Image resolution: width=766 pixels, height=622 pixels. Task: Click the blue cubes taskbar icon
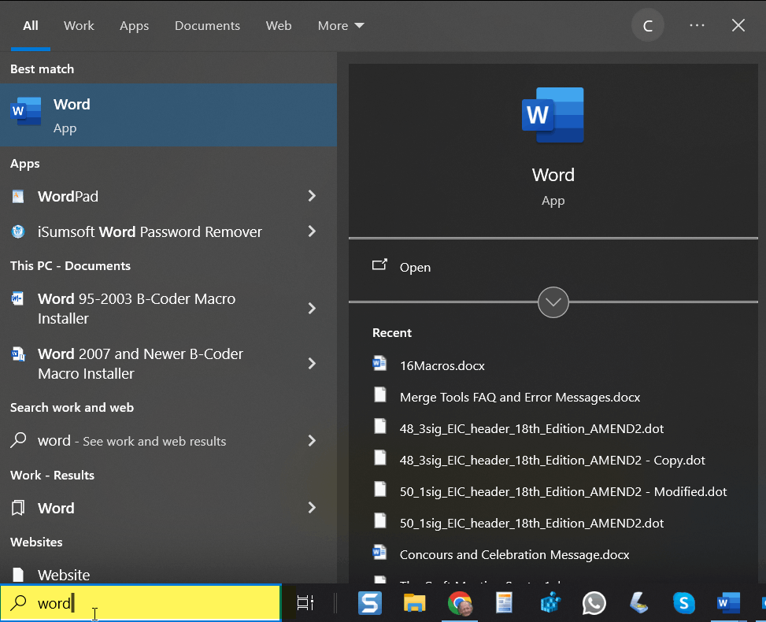coord(549,603)
